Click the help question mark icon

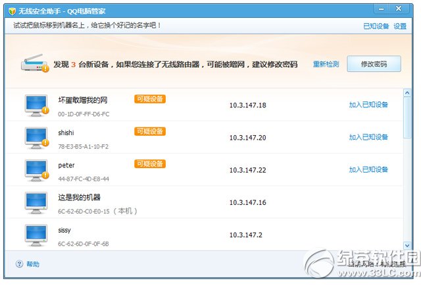(19, 264)
